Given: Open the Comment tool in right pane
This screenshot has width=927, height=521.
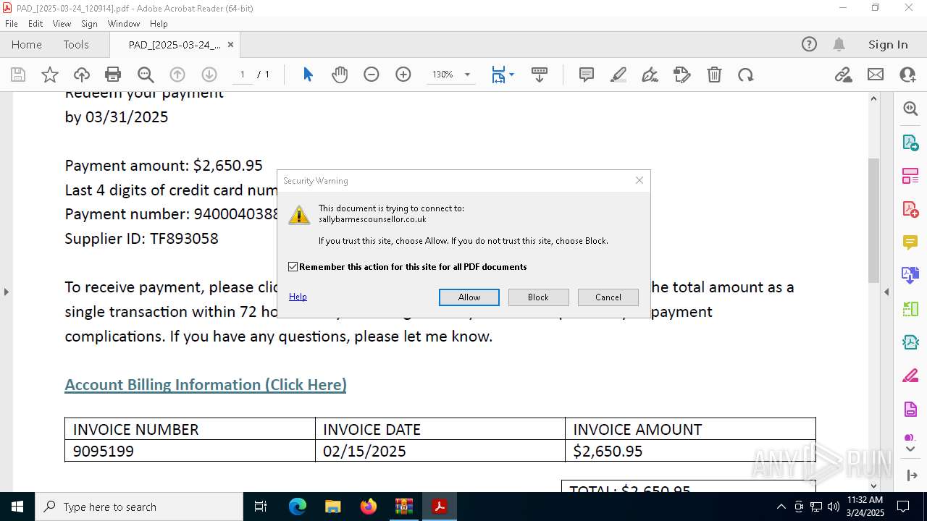Looking at the screenshot, I should (910, 242).
